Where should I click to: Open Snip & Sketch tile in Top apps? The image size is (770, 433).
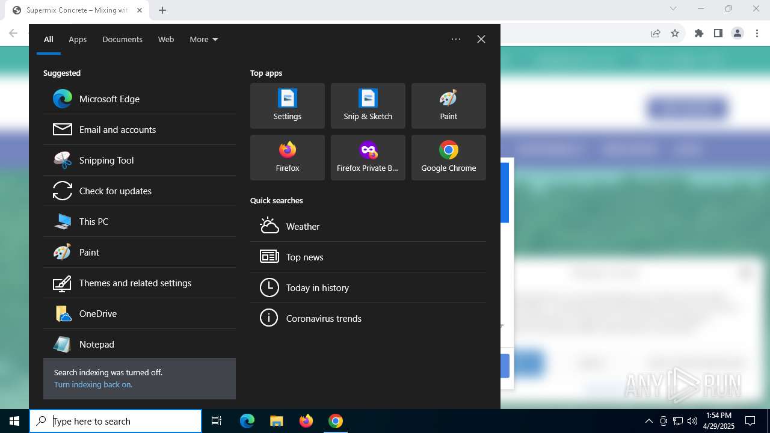[368, 106]
